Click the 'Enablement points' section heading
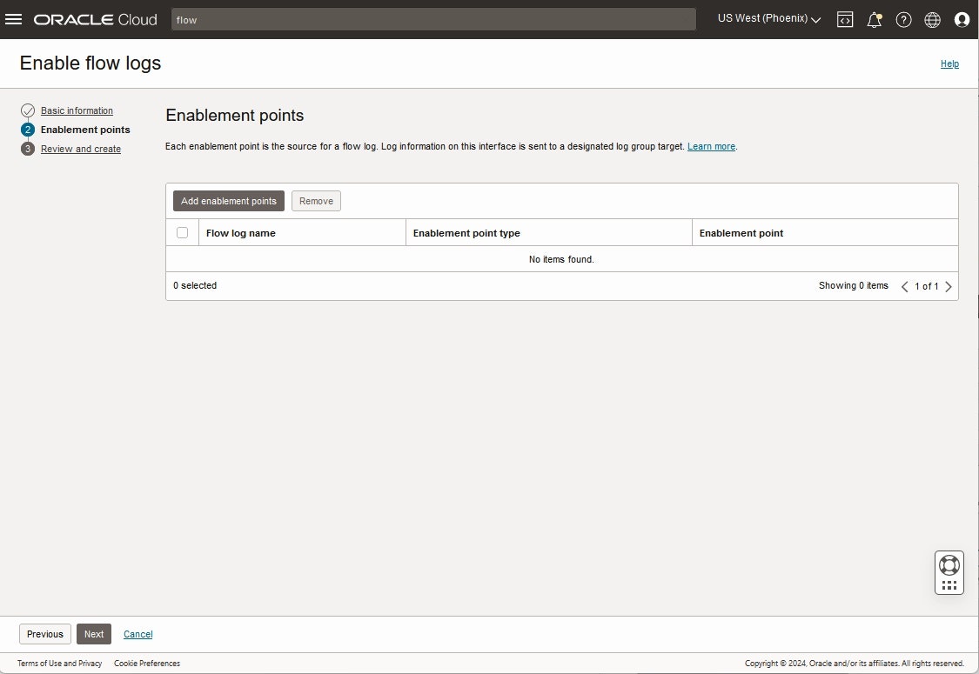This screenshot has width=979, height=674. [x=235, y=116]
